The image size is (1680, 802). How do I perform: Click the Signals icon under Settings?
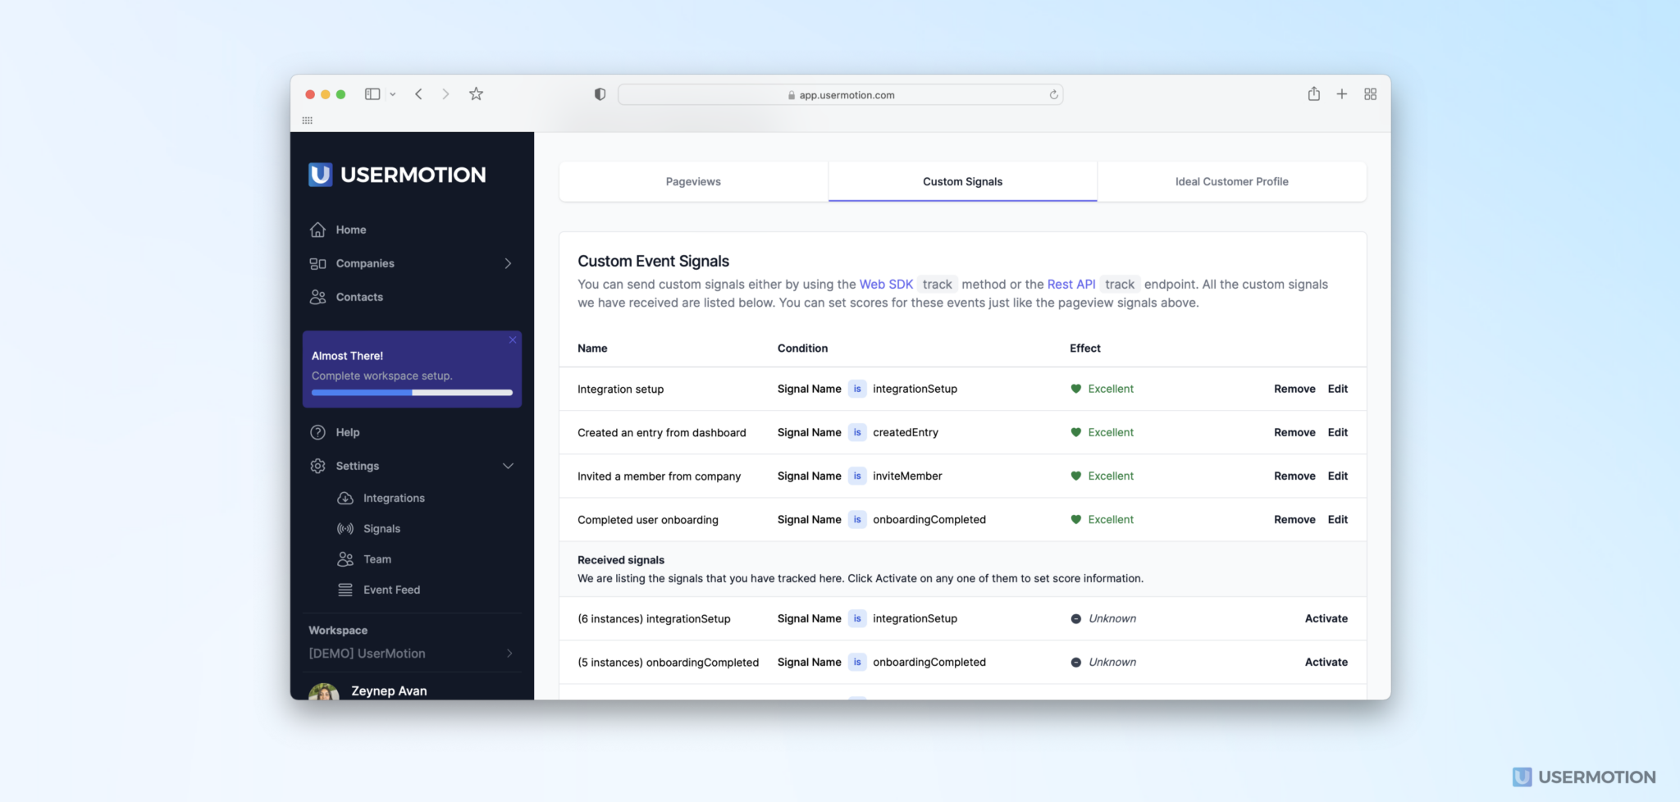click(345, 528)
